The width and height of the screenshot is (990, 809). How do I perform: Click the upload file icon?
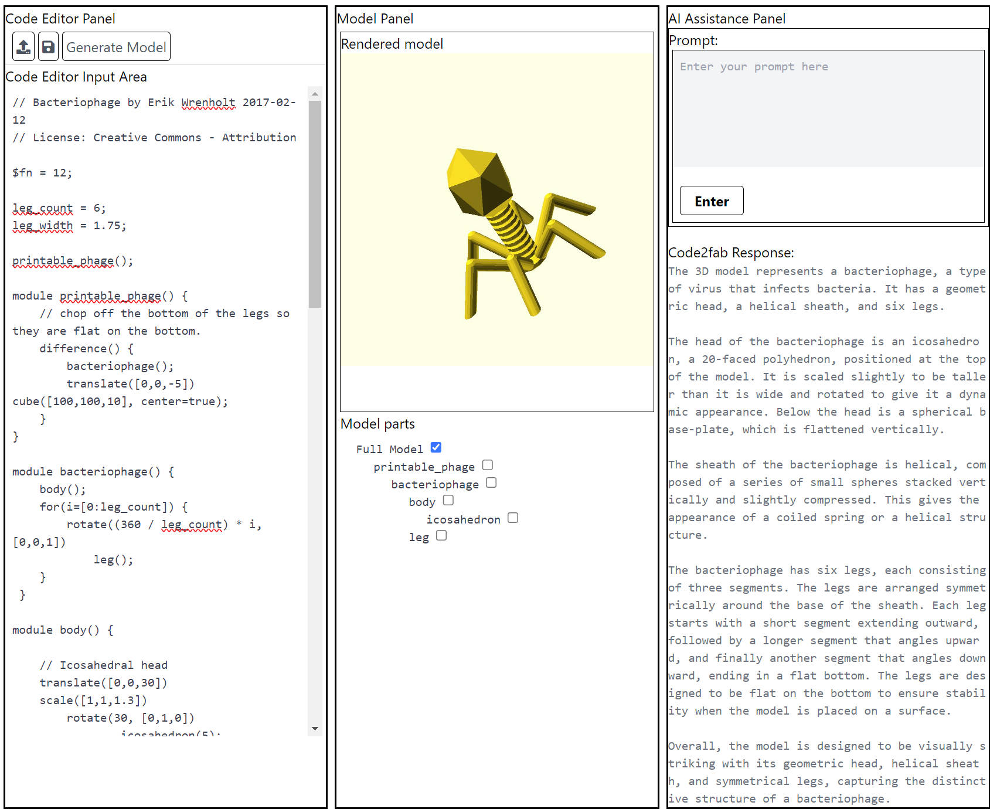coord(23,47)
